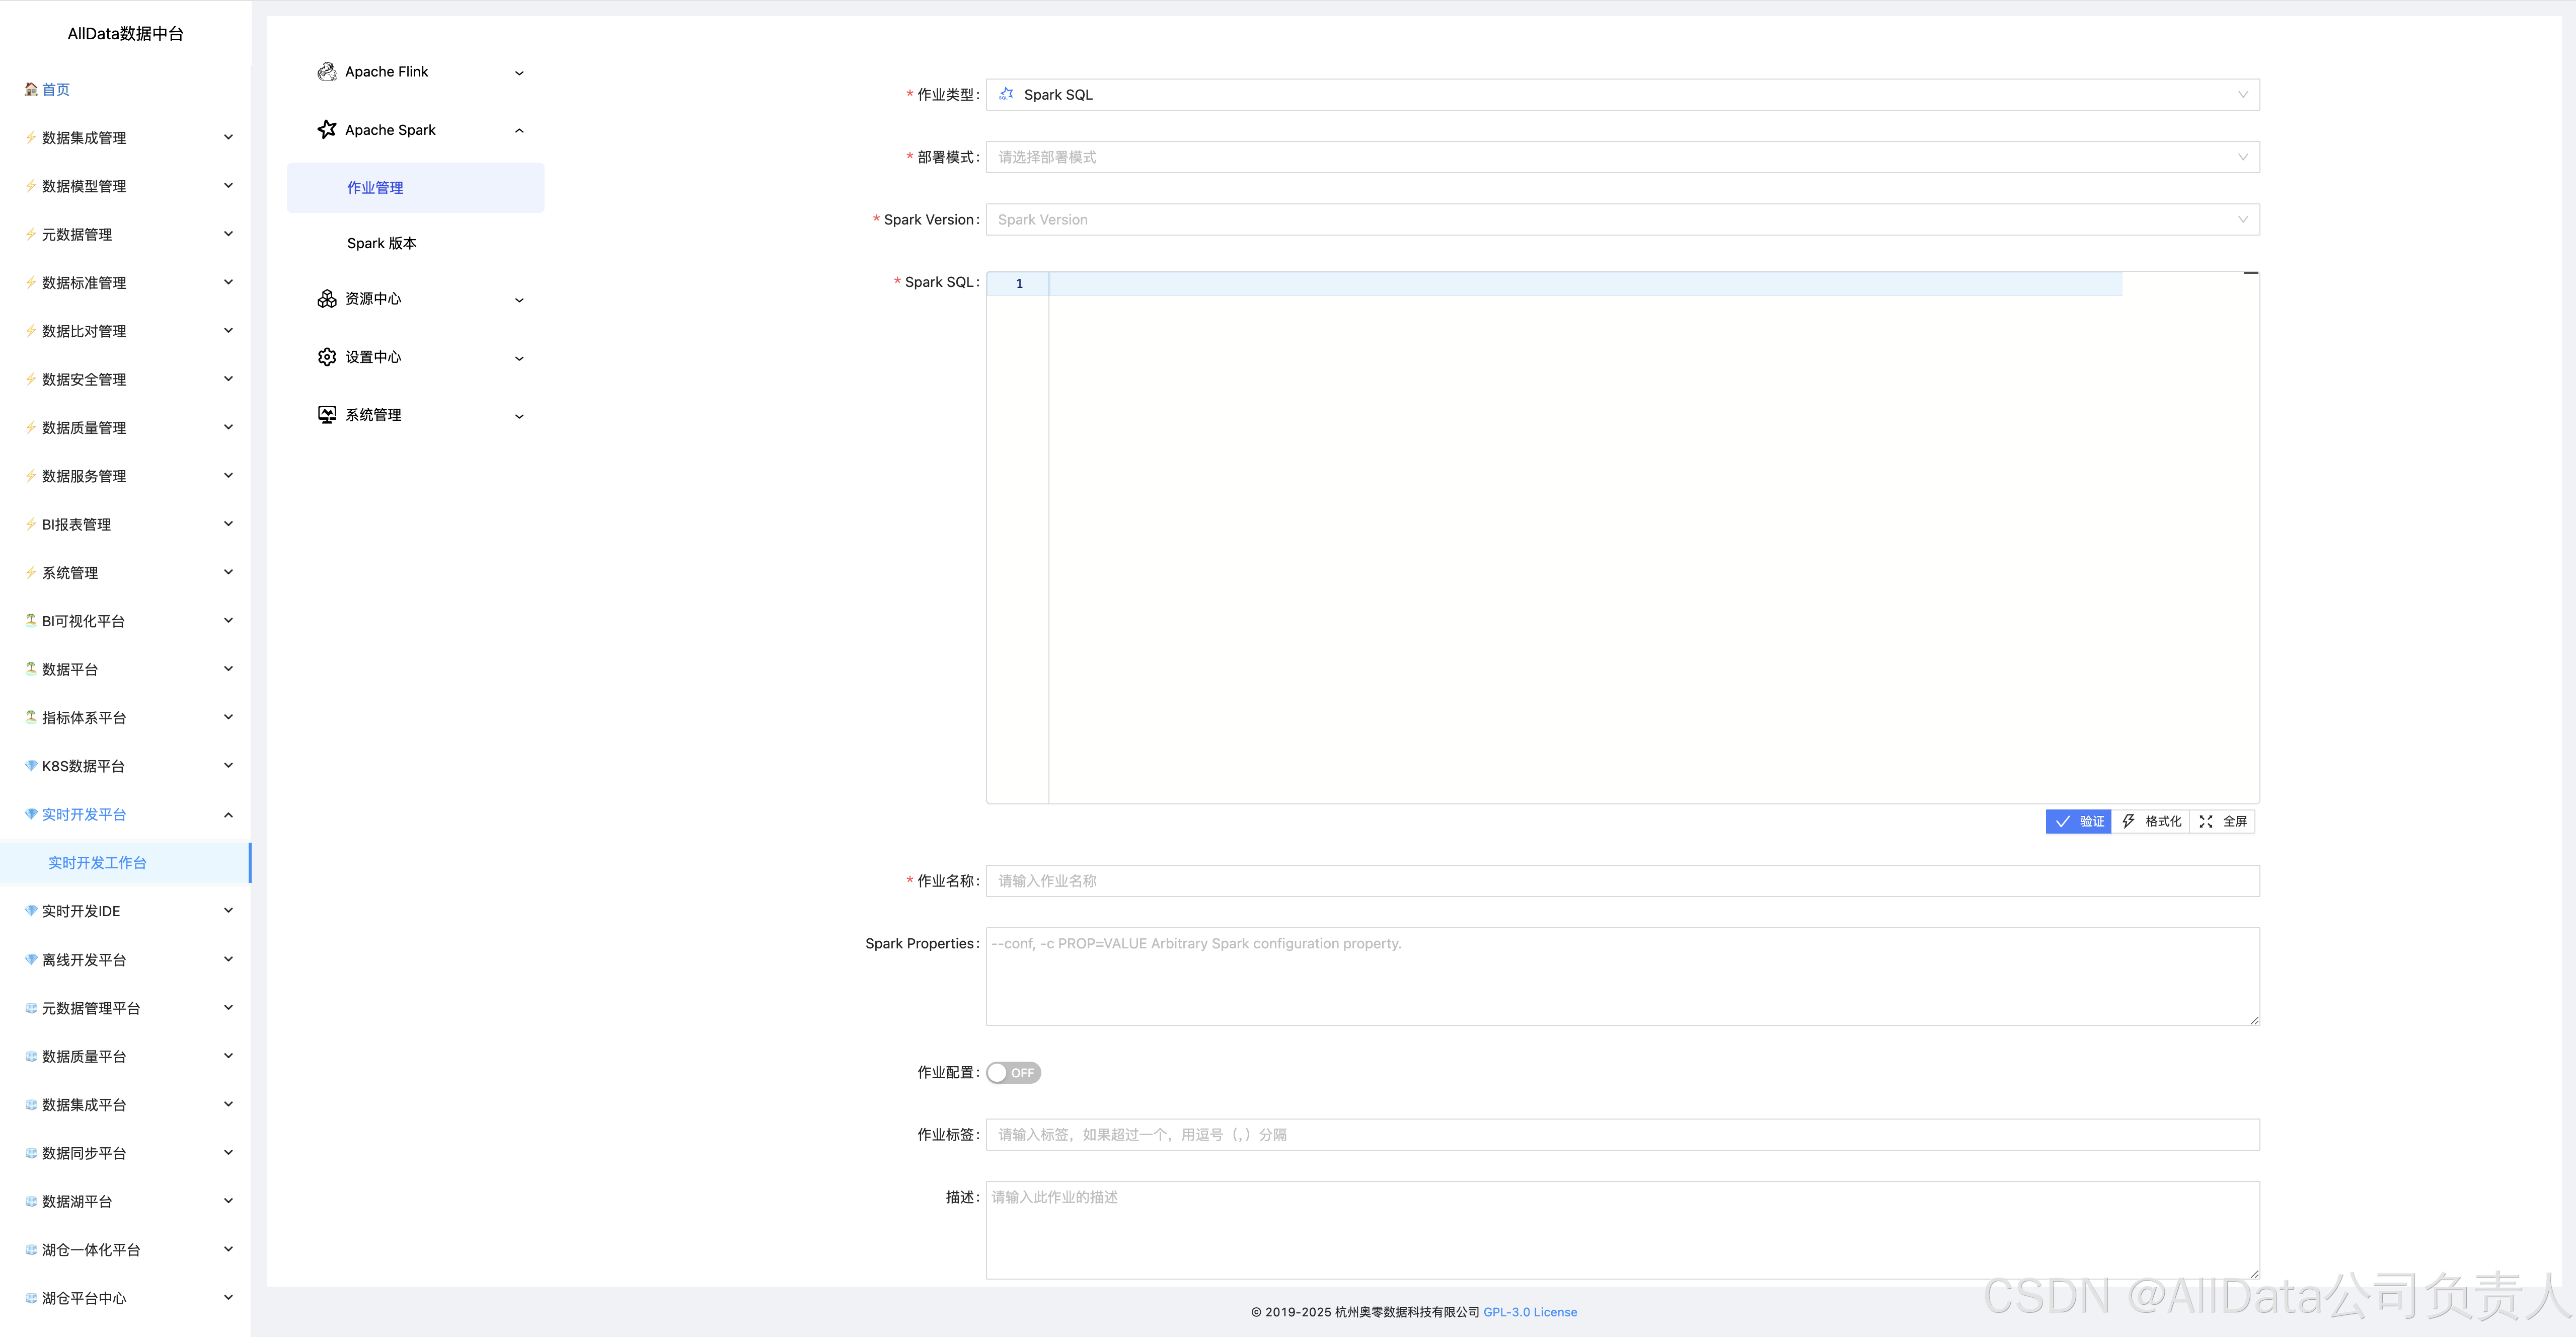Click the 格式化 format button
The width and height of the screenshot is (2576, 1337).
pos(2151,821)
